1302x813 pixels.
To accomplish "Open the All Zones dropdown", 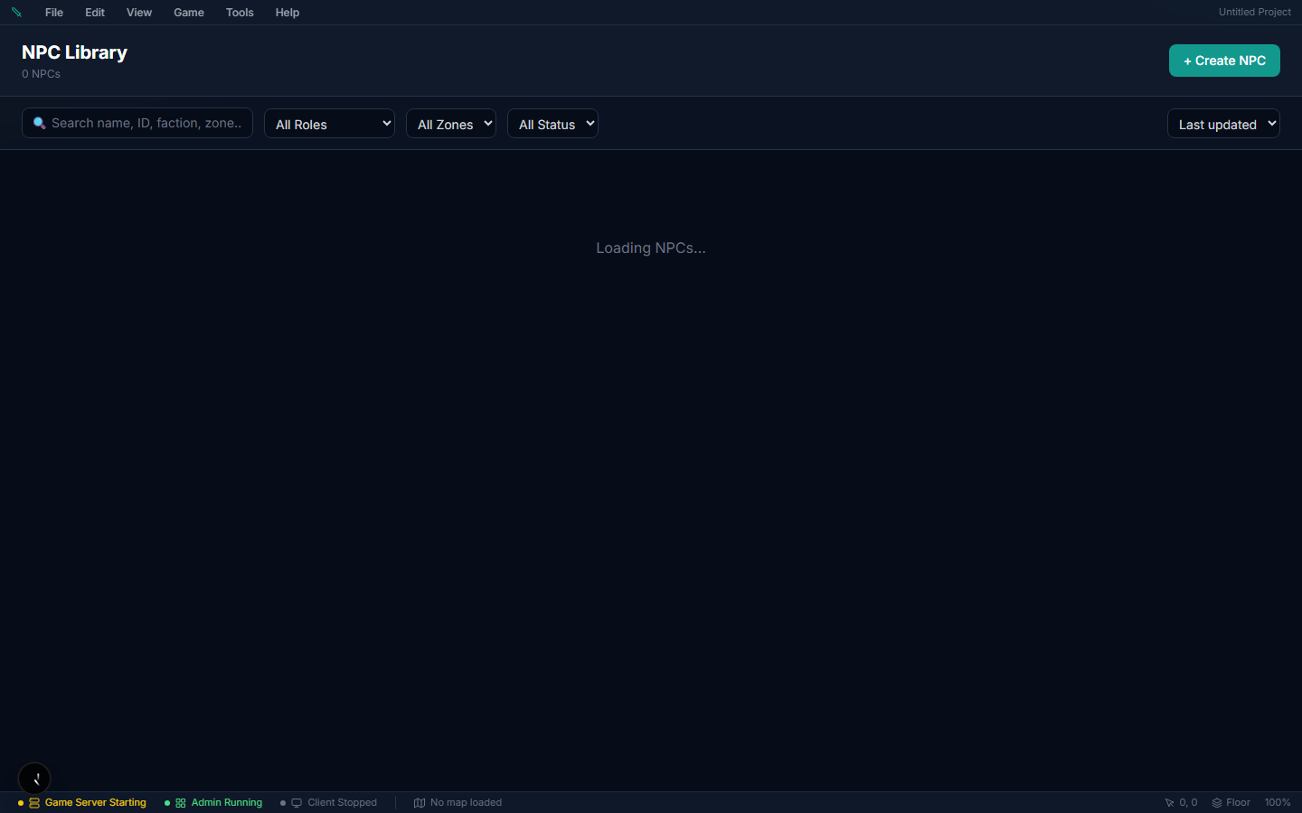I will pyautogui.click(x=451, y=124).
